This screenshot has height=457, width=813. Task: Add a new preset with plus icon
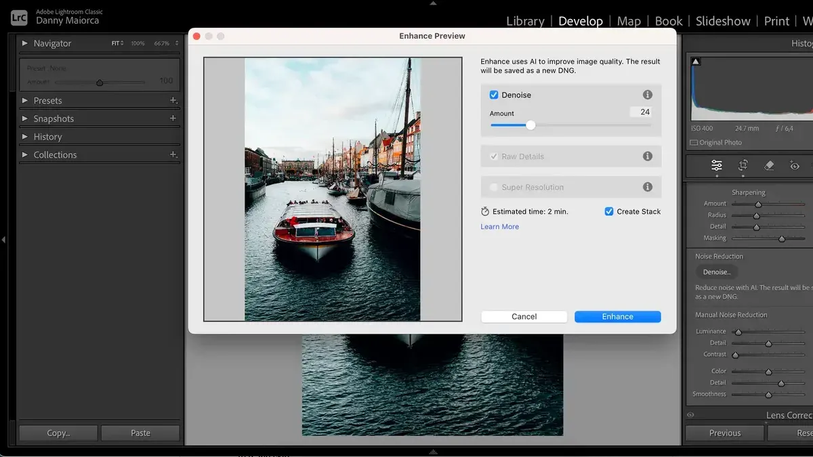point(173,100)
